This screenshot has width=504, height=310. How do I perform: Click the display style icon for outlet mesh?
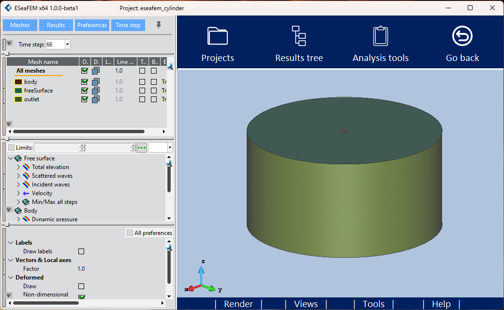(x=96, y=99)
